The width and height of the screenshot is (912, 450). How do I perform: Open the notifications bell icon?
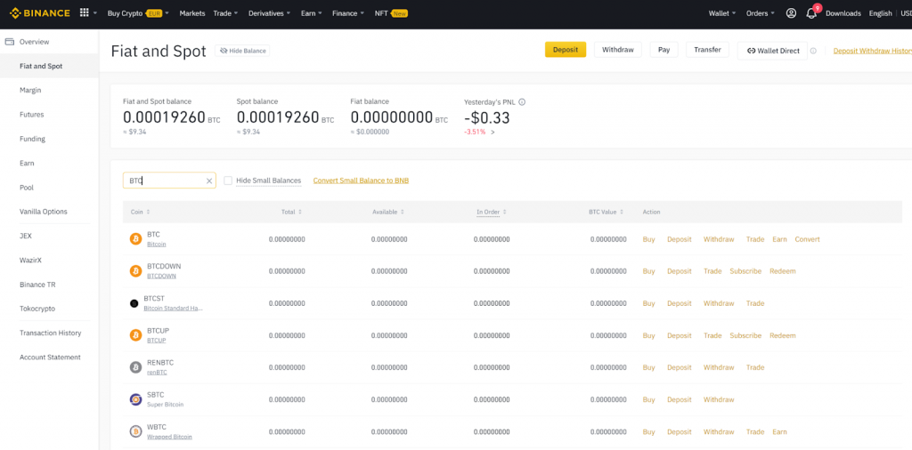coord(811,13)
